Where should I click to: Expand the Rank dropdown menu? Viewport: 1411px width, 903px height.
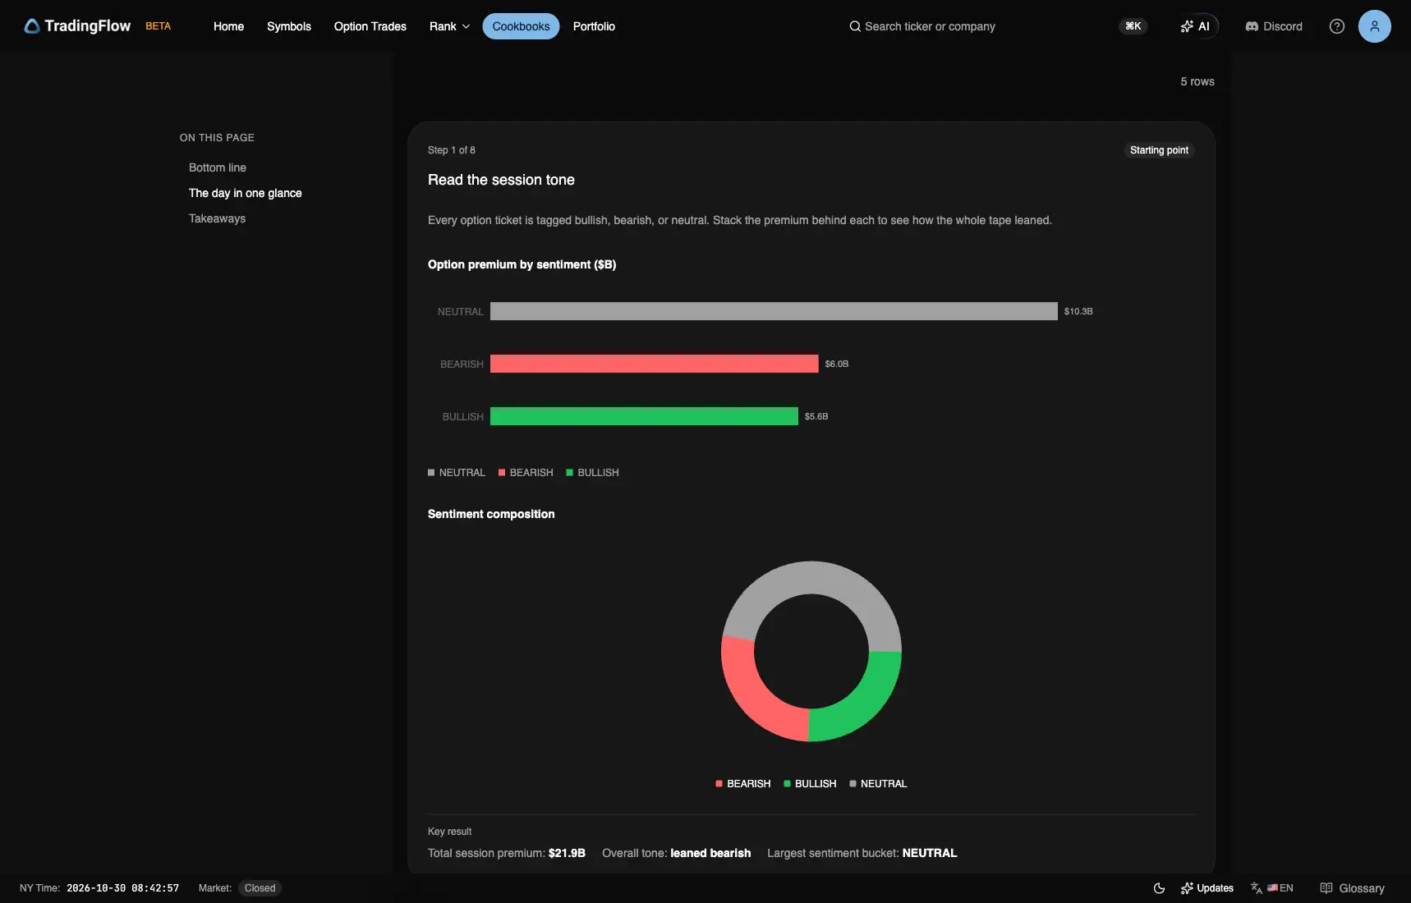(x=450, y=26)
